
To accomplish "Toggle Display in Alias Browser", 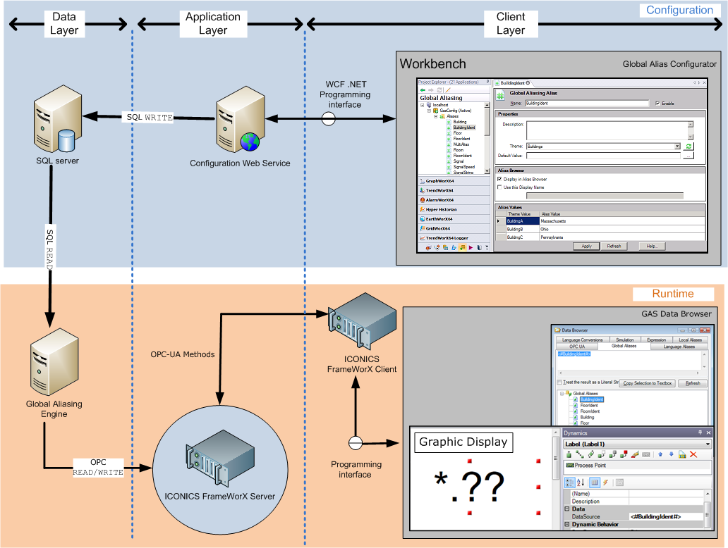I will click(499, 179).
